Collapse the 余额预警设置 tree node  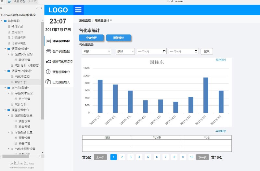(x=9, y=132)
